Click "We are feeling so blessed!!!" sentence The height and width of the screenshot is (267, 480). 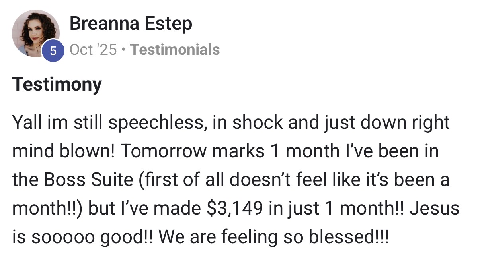pos(274,238)
